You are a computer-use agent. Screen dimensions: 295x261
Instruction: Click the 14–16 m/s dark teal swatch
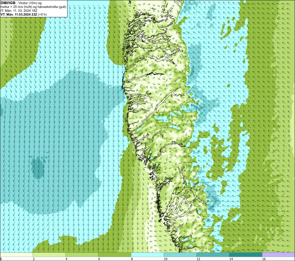click(x=246, y=255)
